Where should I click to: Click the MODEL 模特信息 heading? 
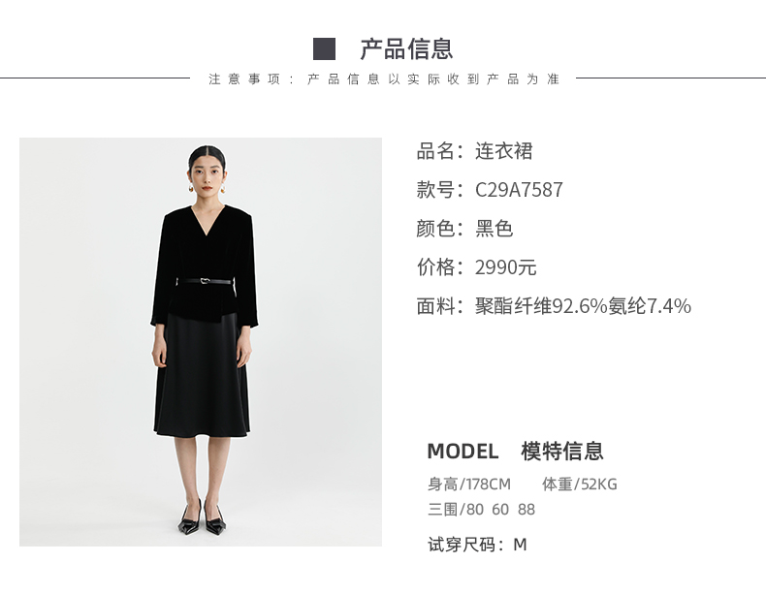click(x=516, y=451)
